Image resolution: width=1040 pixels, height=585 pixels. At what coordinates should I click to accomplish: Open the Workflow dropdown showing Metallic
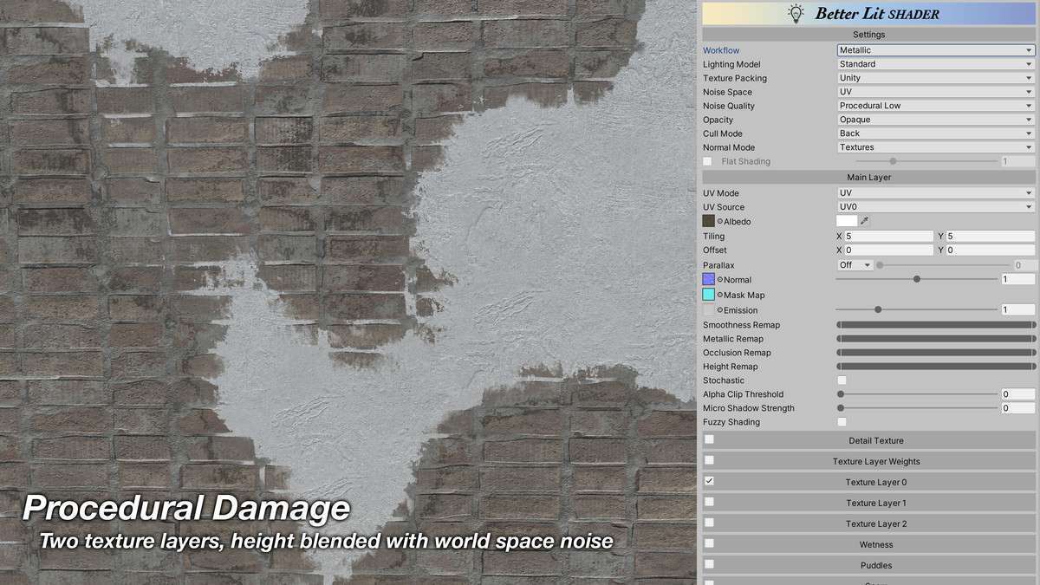[936, 50]
